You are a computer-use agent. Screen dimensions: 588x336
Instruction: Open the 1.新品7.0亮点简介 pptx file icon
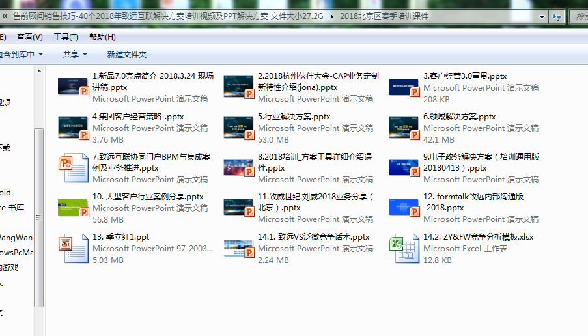point(73,87)
